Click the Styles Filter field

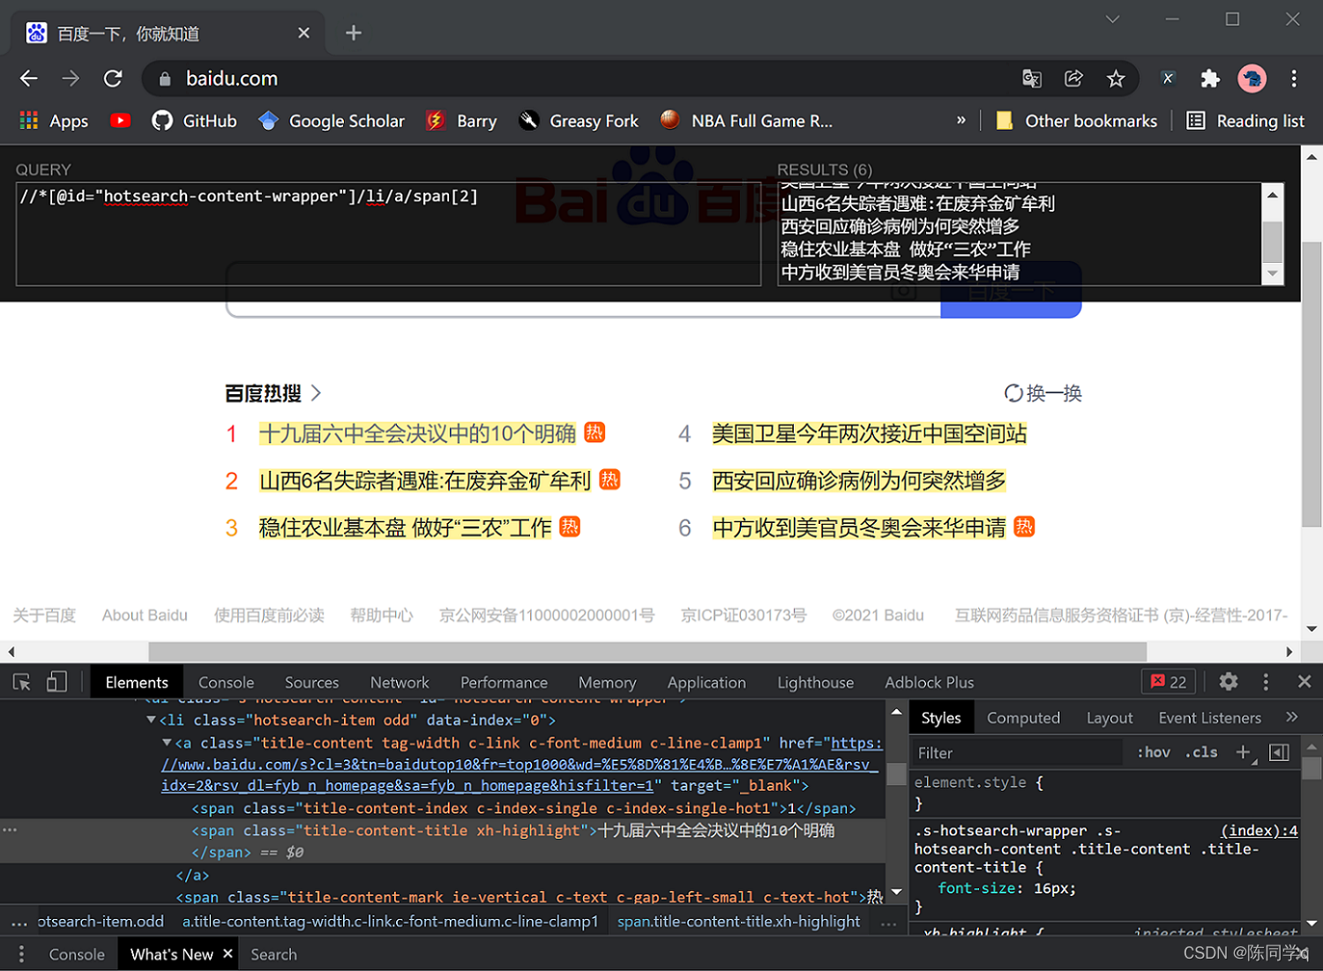pyautogui.click(x=1017, y=752)
